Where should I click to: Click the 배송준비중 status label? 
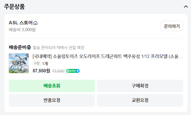tap(20, 47)
